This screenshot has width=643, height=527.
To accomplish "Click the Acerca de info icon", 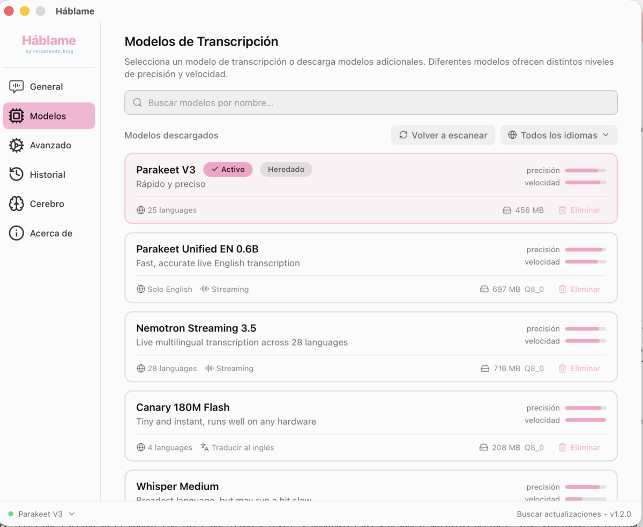I will [x=17, y=234].
